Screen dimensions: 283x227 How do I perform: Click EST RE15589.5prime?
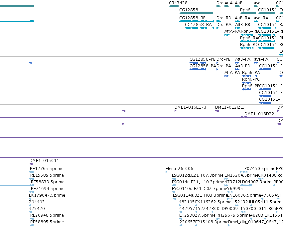tap(47, 175)
